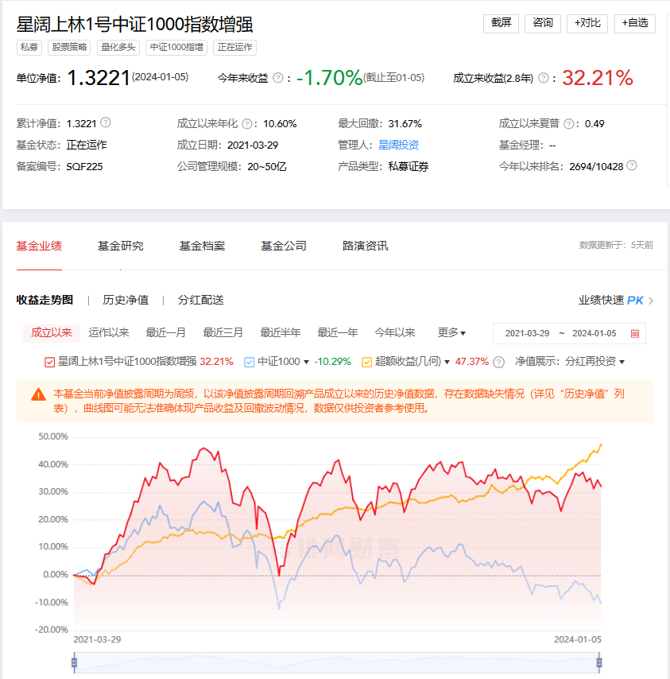Image resolution: width=670 pixels, height=679 pixels.
Task: Open the calendar icon in date range
Action: pos(635,333)
